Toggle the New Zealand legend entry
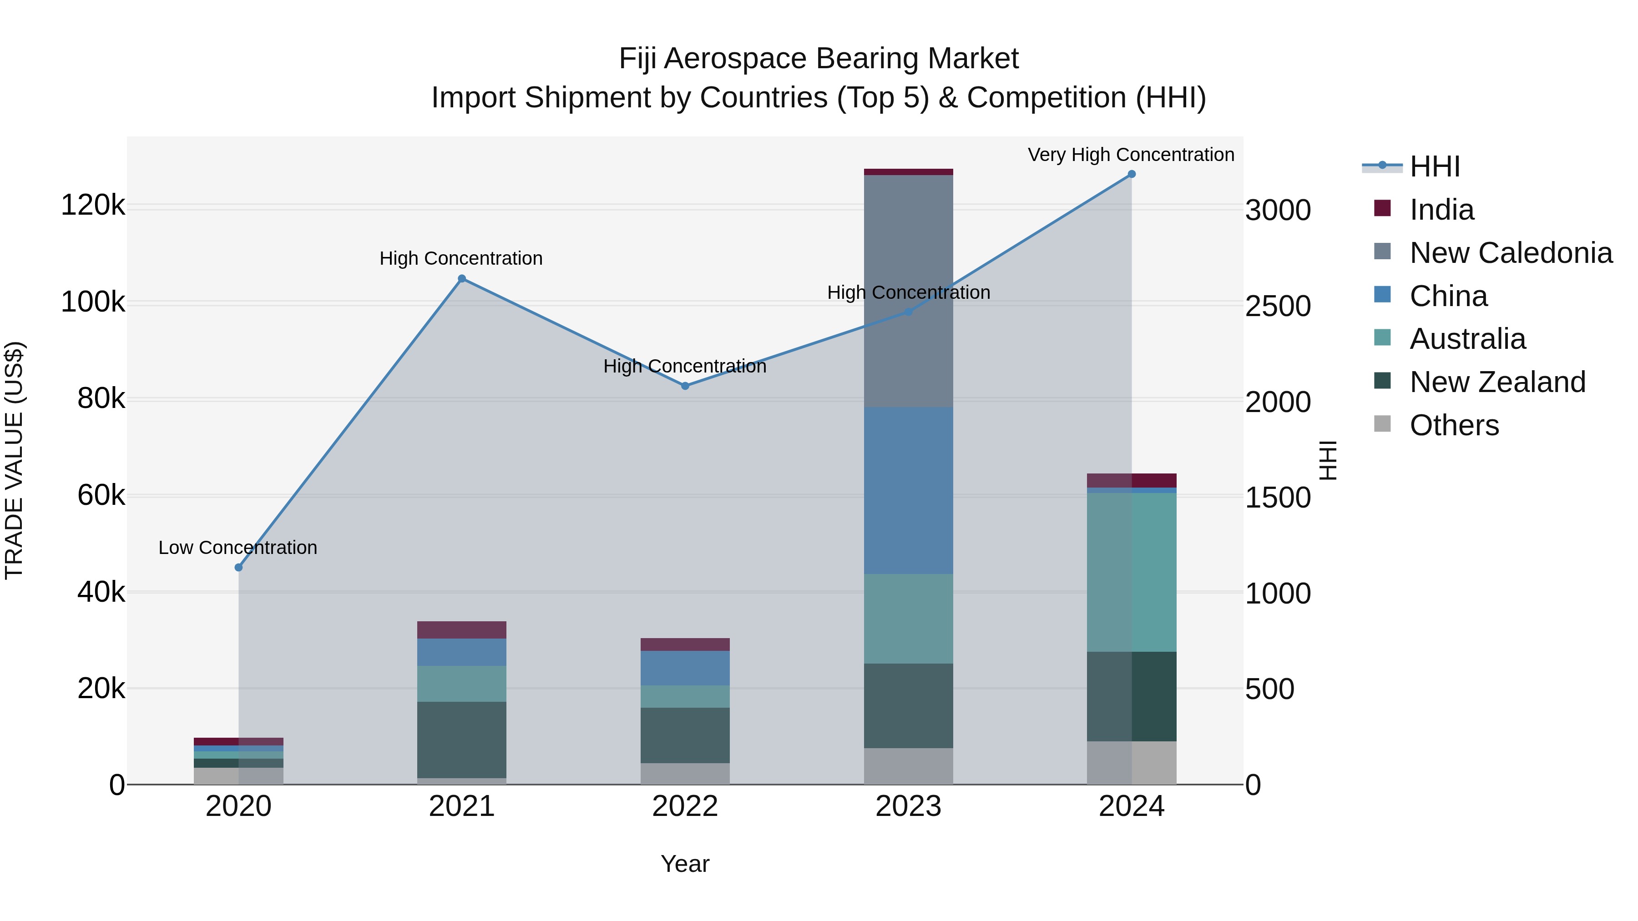 point(1479,382)
